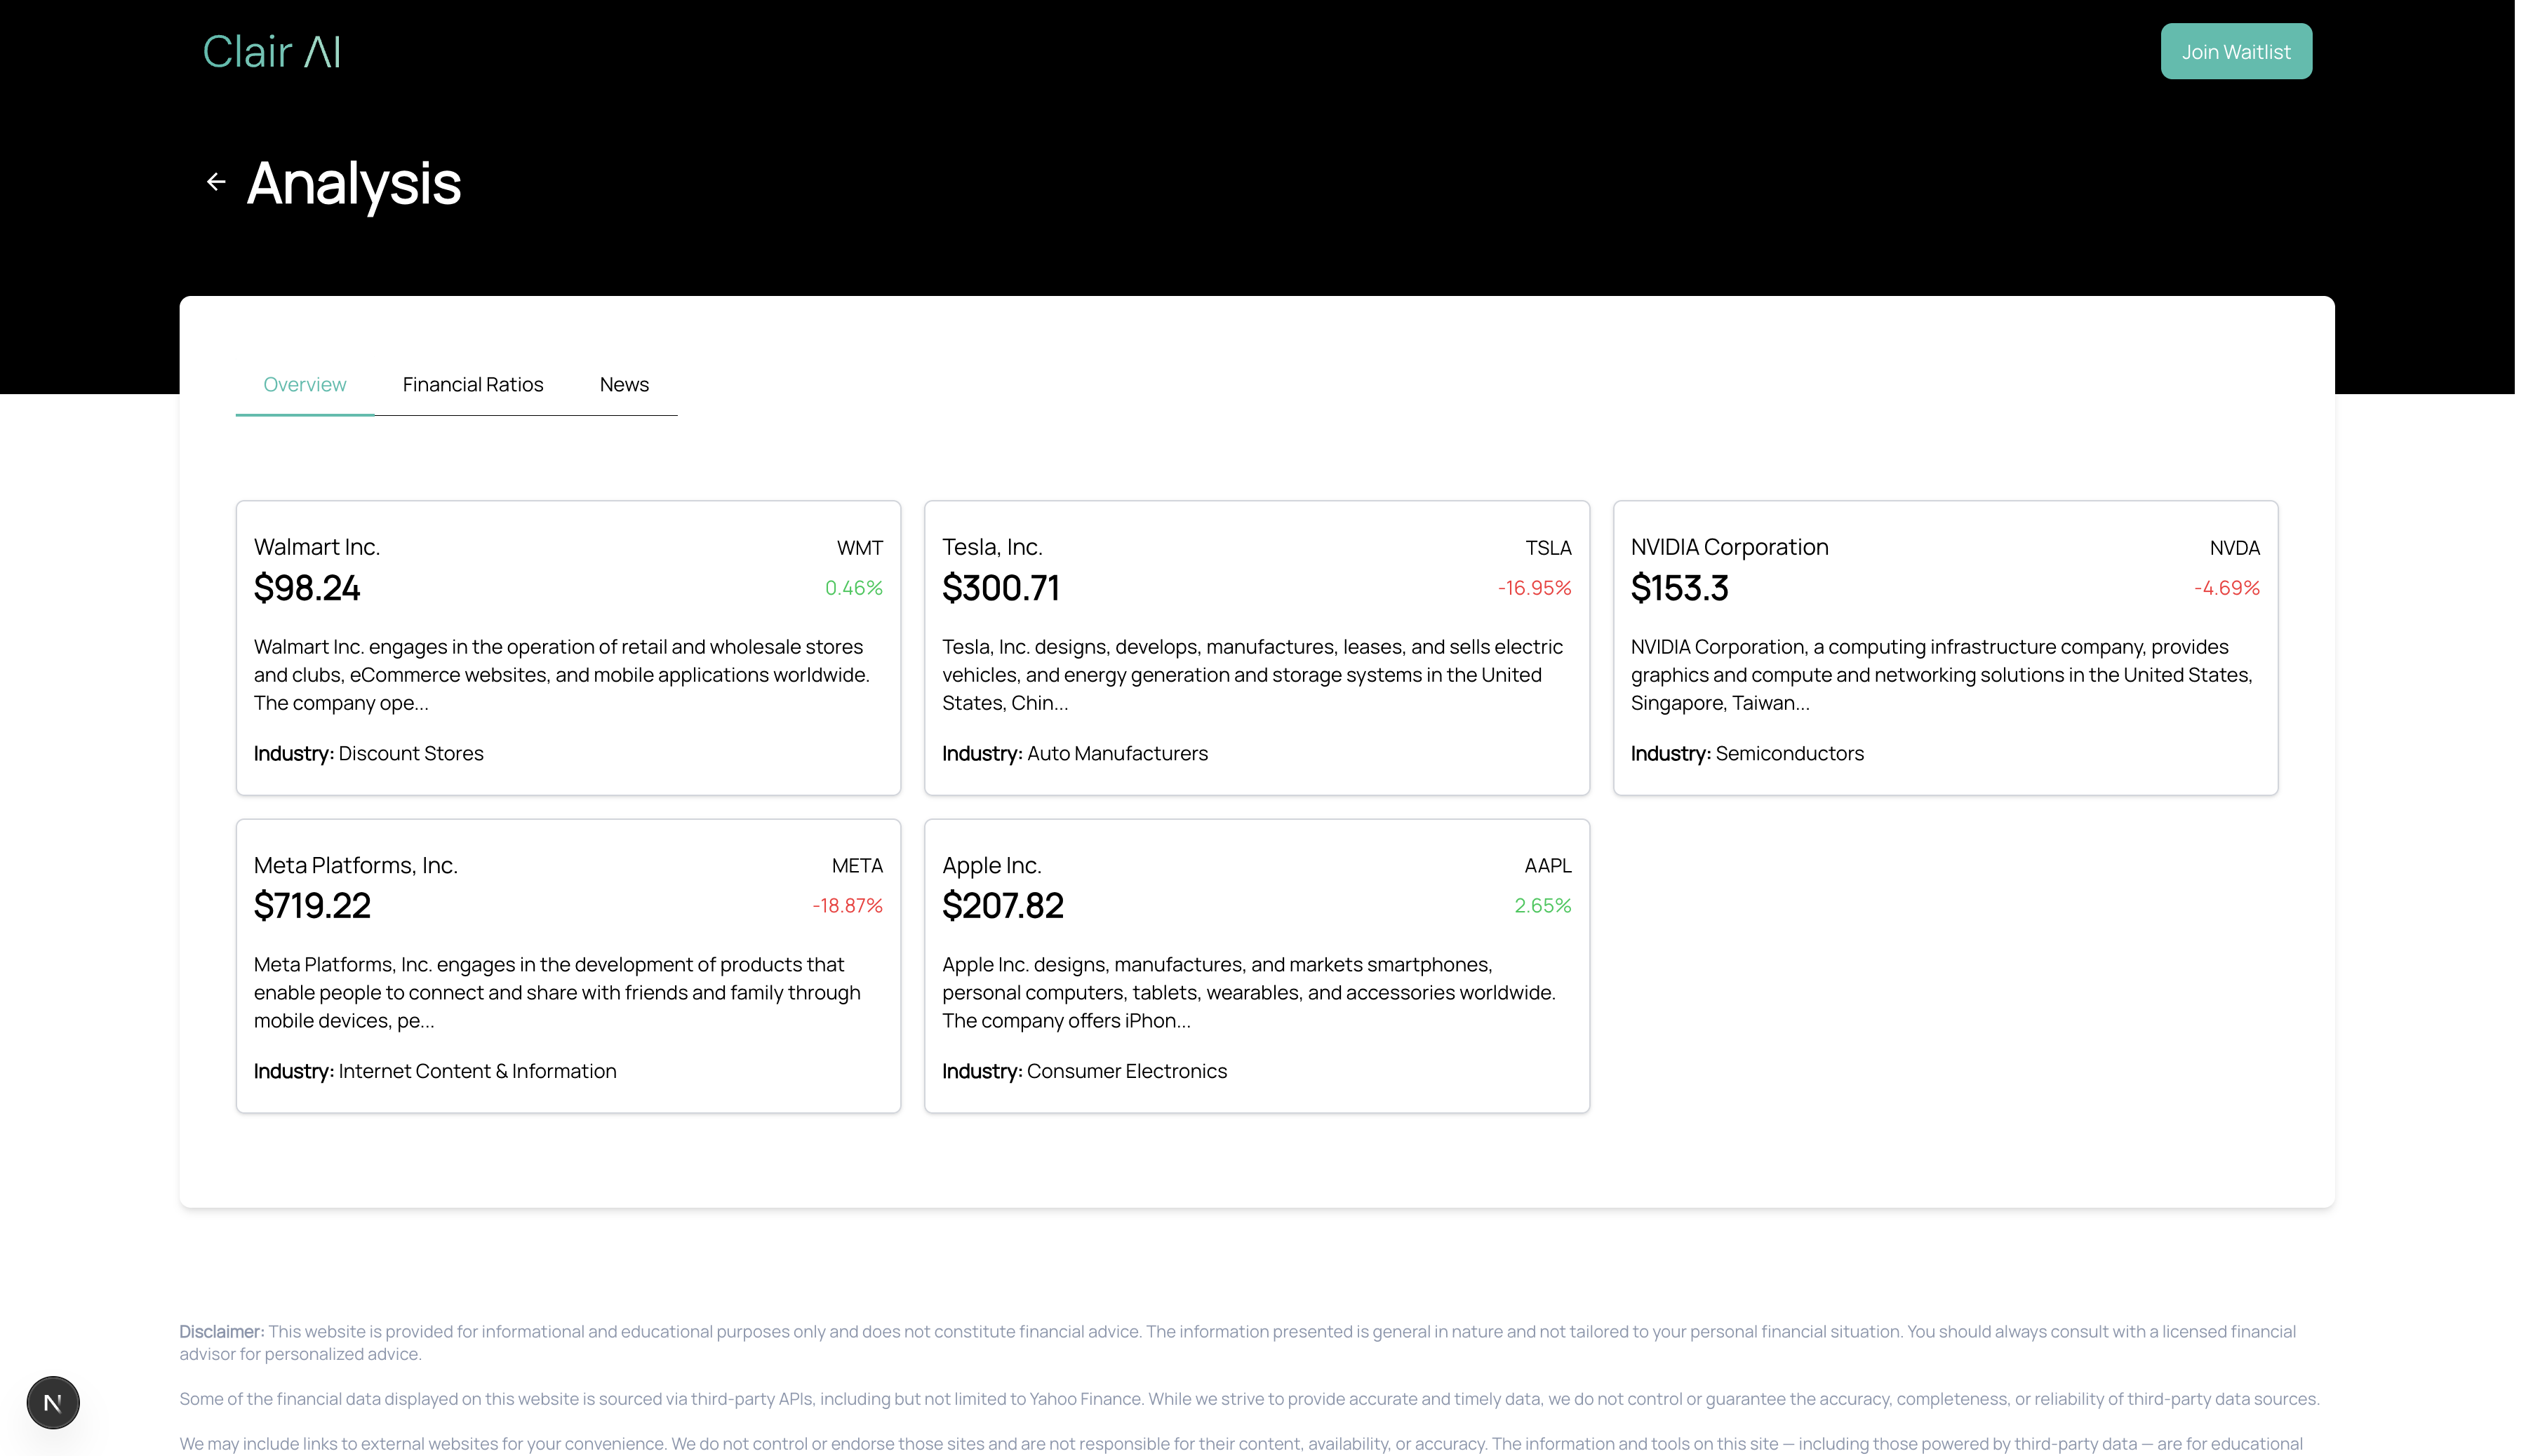Click Industry: Semiconductors text
Viewport: 2526px width, 1456px height.
(1746, 754)
